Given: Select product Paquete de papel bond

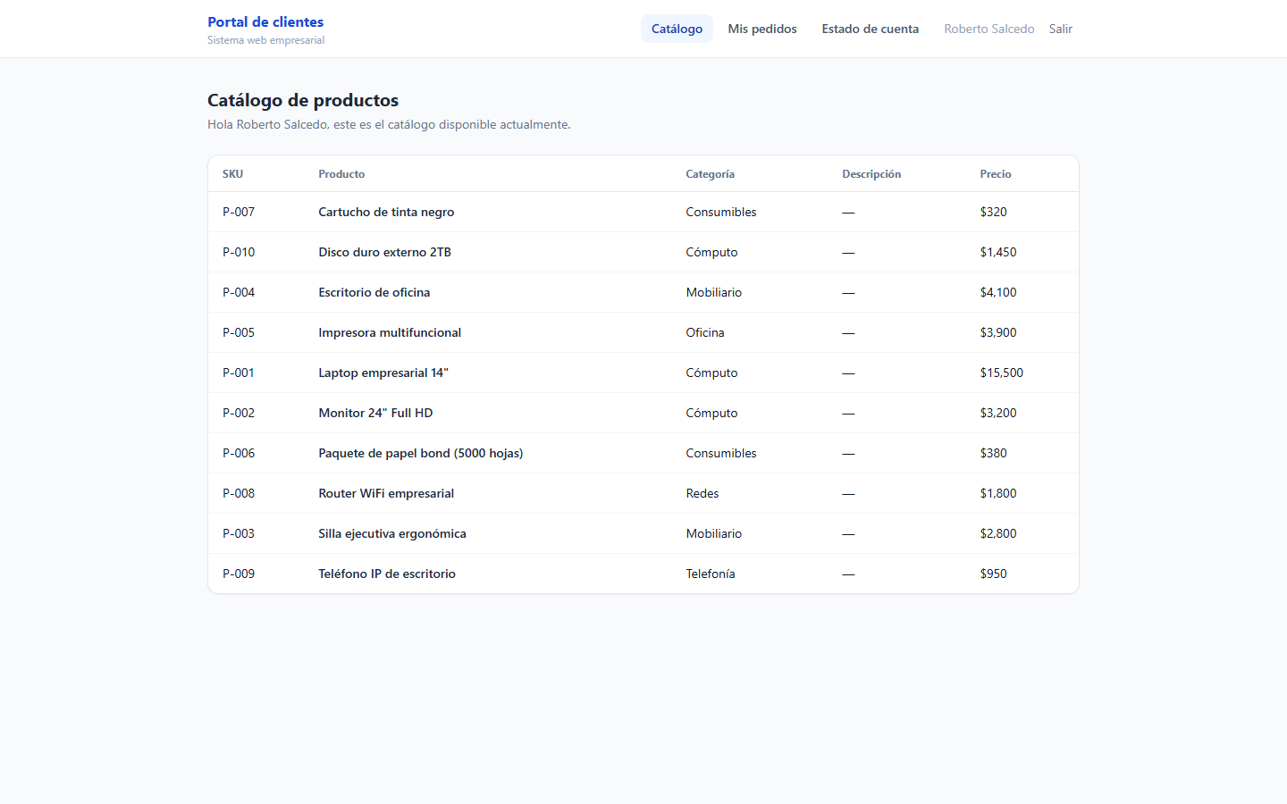Looking at the screenshot, I should click(x=421, y=453).
